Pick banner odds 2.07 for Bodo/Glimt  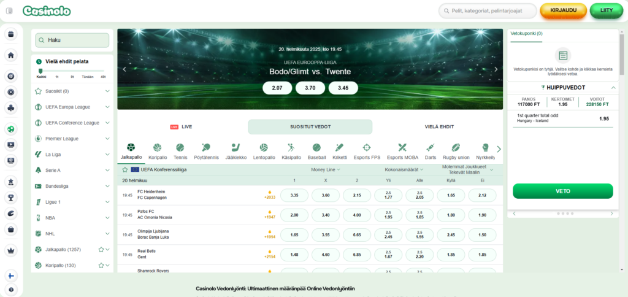point(277,88)
